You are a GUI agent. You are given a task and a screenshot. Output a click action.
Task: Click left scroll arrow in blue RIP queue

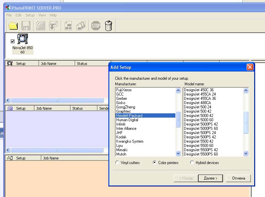pyautogui.click(x=8, y=150)
